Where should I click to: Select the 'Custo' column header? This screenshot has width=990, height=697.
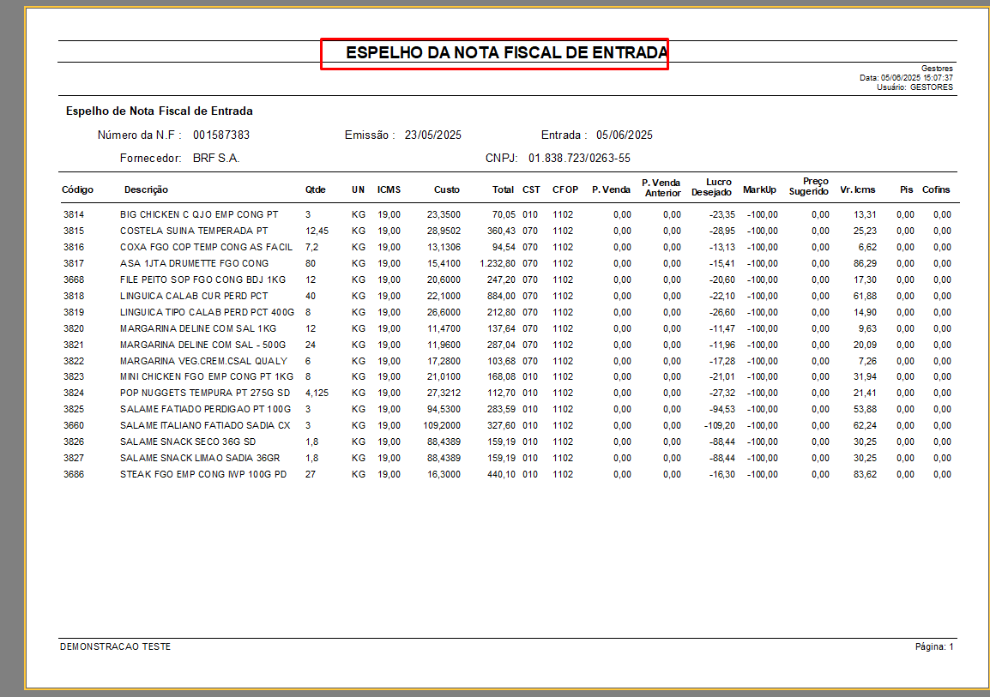446,189
